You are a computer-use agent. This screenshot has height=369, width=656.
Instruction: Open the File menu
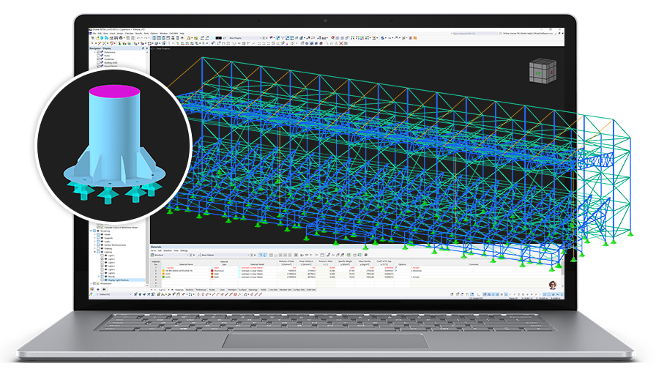point(94,34)
